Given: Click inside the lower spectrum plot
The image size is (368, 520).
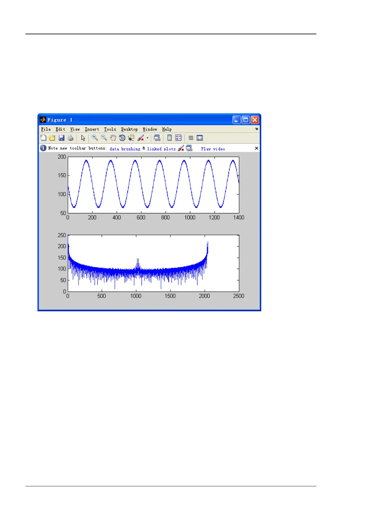Looking at the screenshot, I should 153,263.
